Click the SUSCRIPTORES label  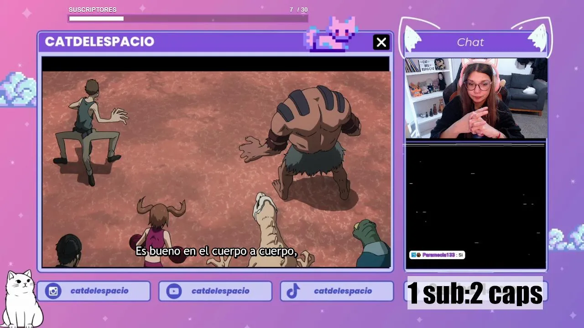pyautogui.click(x=93, y=10)
